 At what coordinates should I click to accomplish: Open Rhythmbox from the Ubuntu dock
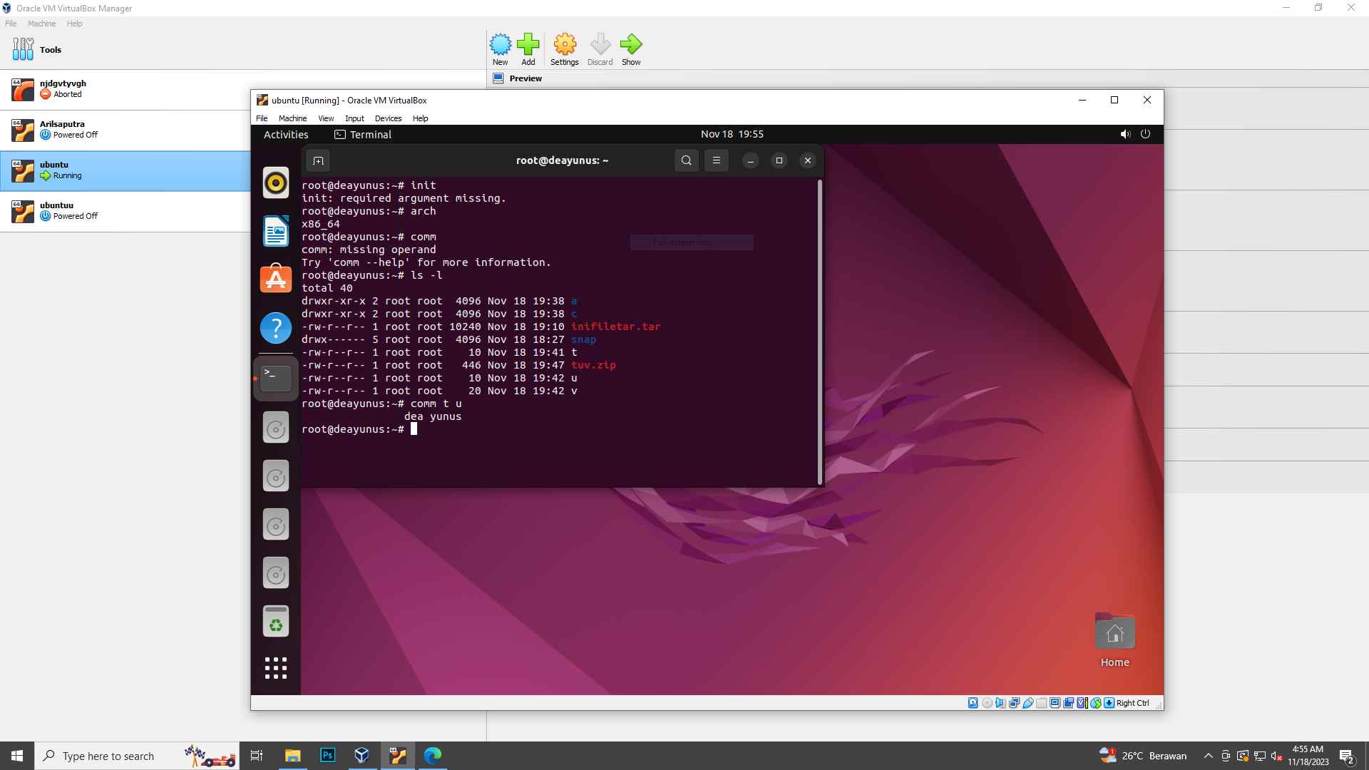[276, 183]
